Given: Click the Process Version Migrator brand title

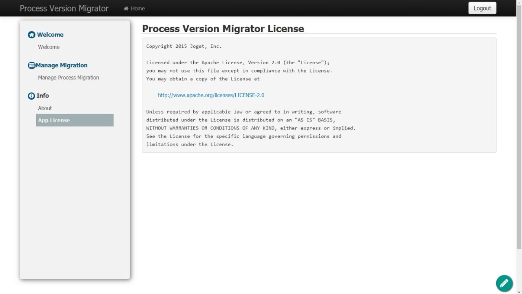Looking at the screenshot, I should pos(64,8).
